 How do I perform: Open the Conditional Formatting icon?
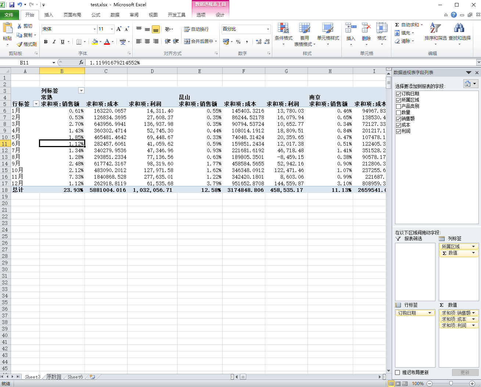coord(283,29)
